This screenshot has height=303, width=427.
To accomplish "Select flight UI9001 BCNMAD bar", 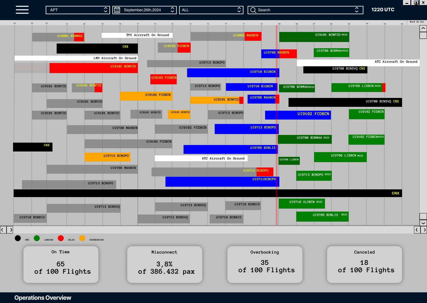I will coord(58,37).
